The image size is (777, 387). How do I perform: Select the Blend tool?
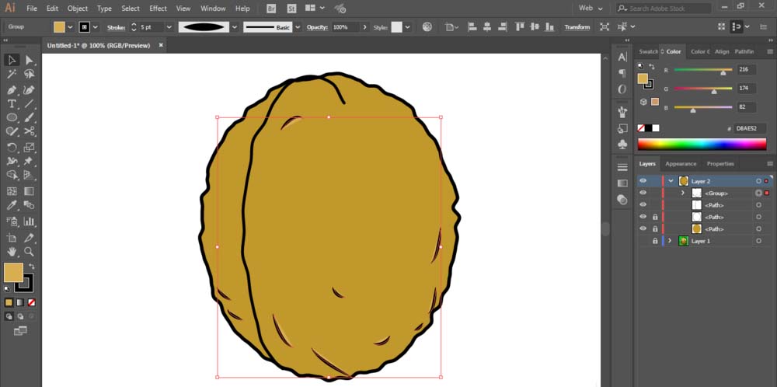[x=30, y=205]
